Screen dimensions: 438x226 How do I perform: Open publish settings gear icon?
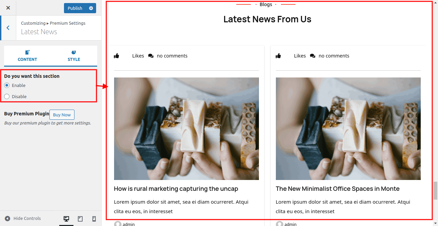coord(91,8)
